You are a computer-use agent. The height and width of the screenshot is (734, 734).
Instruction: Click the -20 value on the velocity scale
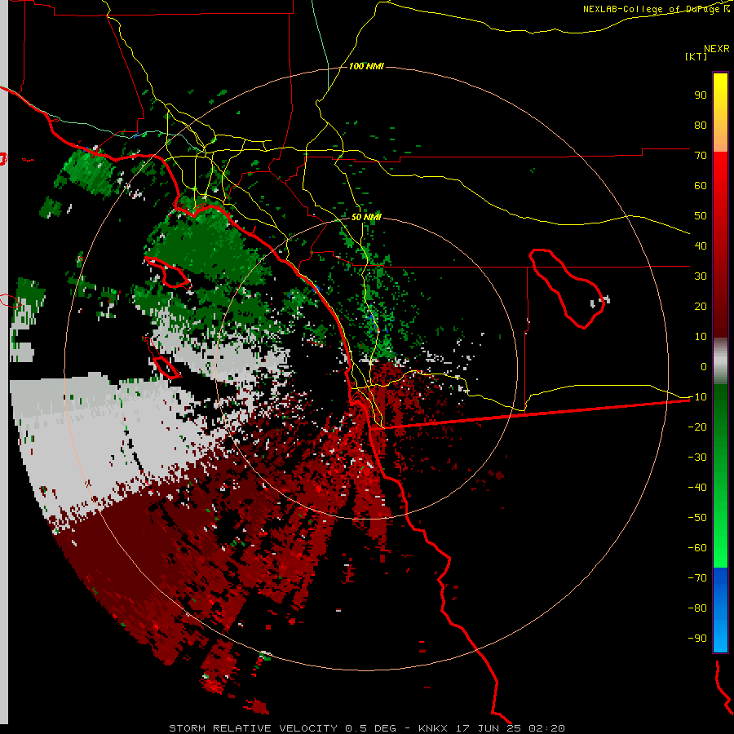point(697,427)
